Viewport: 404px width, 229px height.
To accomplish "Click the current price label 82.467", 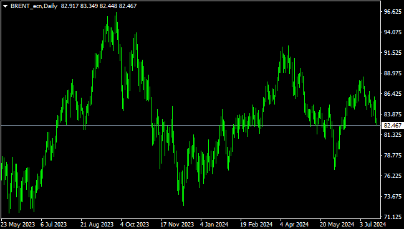I will (393, 125).
